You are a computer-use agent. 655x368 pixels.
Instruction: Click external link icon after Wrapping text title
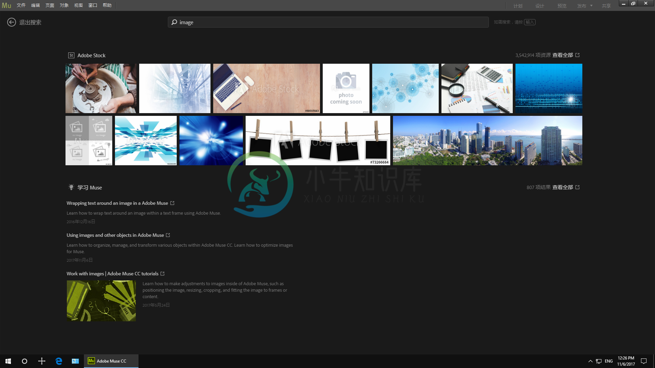coord(172,203)
